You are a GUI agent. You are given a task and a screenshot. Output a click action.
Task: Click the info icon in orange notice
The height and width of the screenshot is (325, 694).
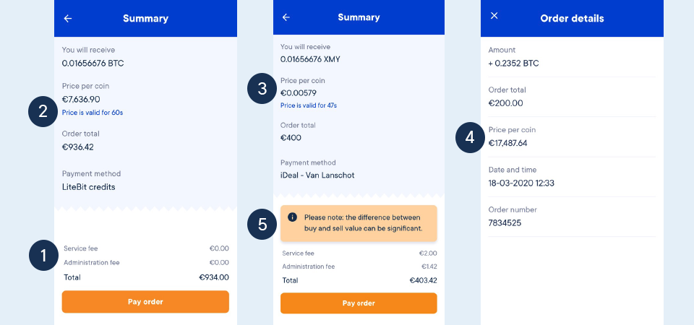pyautogui.click(x=292, y=217)
